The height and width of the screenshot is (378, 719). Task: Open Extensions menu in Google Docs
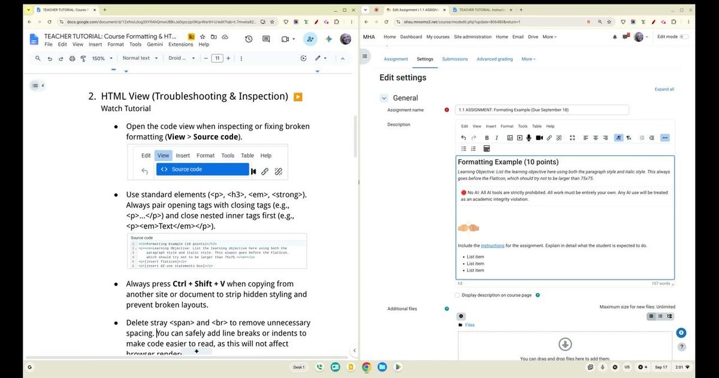[x=181, y=44]
